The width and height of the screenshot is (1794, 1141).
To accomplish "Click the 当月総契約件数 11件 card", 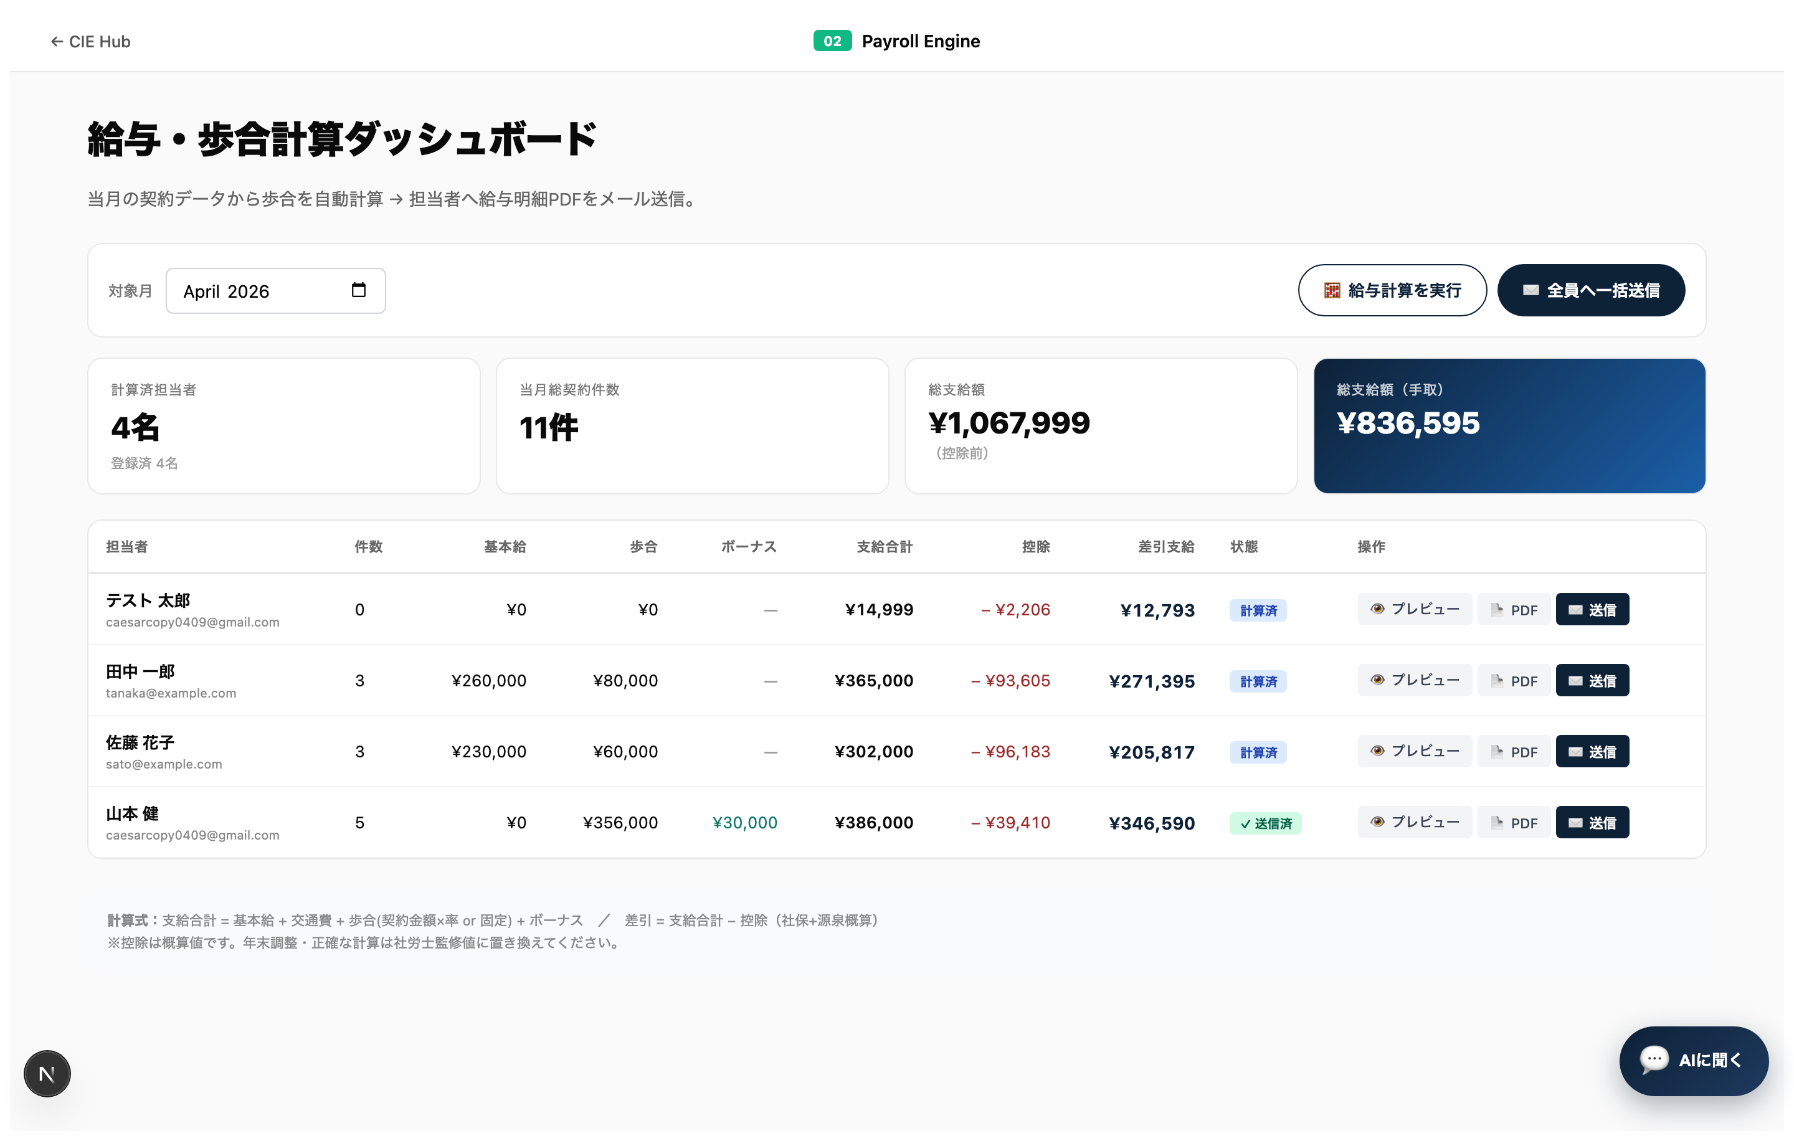I will (692, 426).
